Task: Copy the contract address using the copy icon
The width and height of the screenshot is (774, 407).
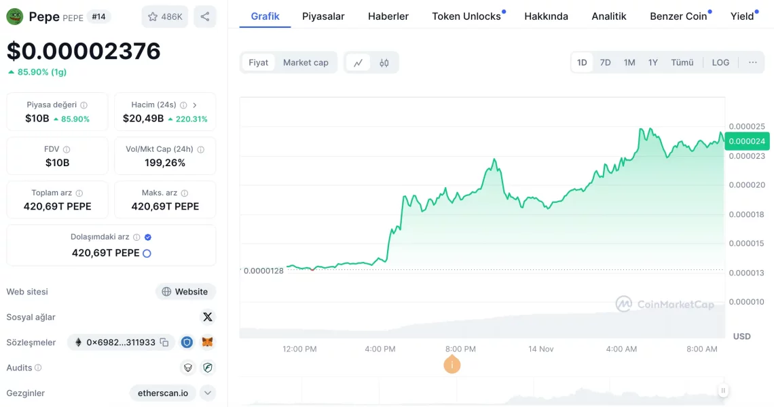Action: coord(163,343)
